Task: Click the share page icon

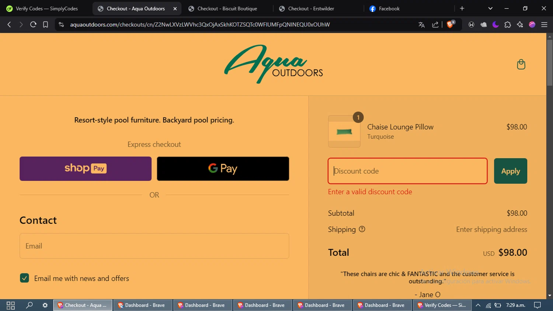Action: 435,24
